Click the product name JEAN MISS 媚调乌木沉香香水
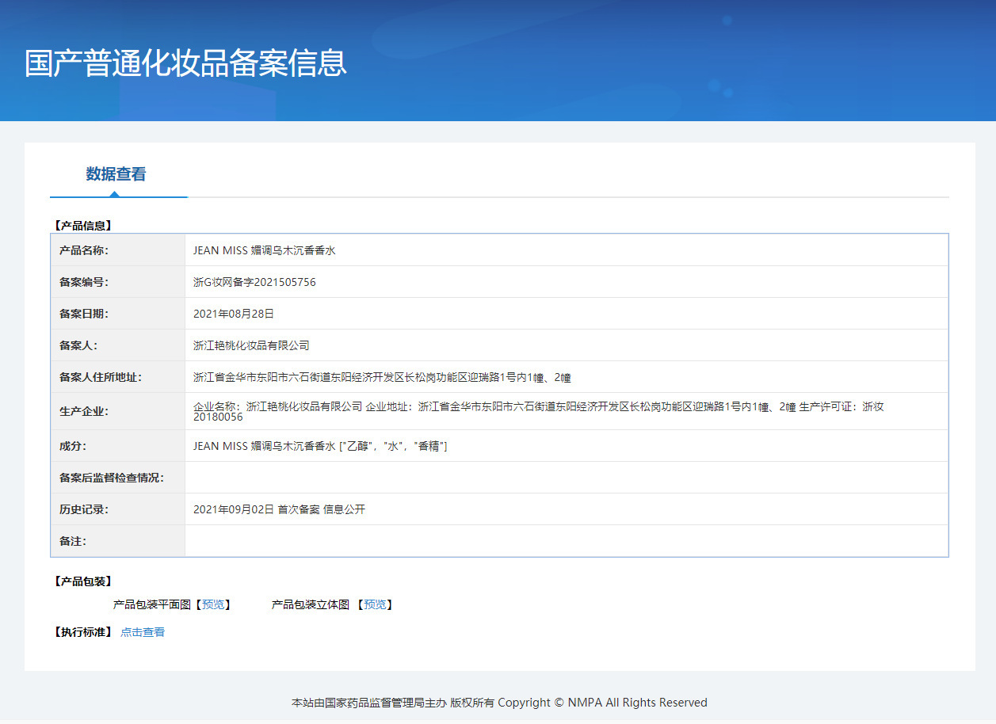 (265, 250)
